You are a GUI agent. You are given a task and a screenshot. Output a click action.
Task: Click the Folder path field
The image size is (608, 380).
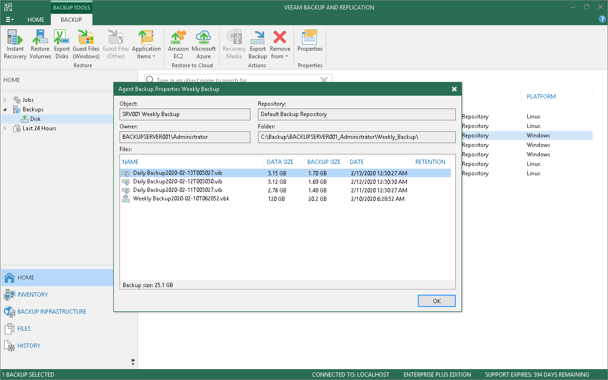pos(357,137)
